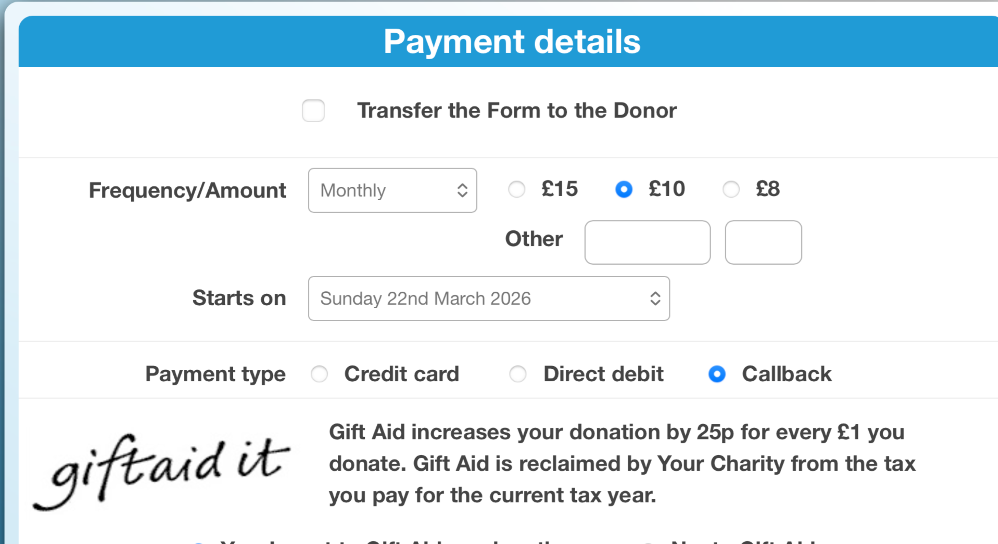The width and height of the screenshot is (998, 544).
Task: Click the Other amount input field
Action: [647, 242]
